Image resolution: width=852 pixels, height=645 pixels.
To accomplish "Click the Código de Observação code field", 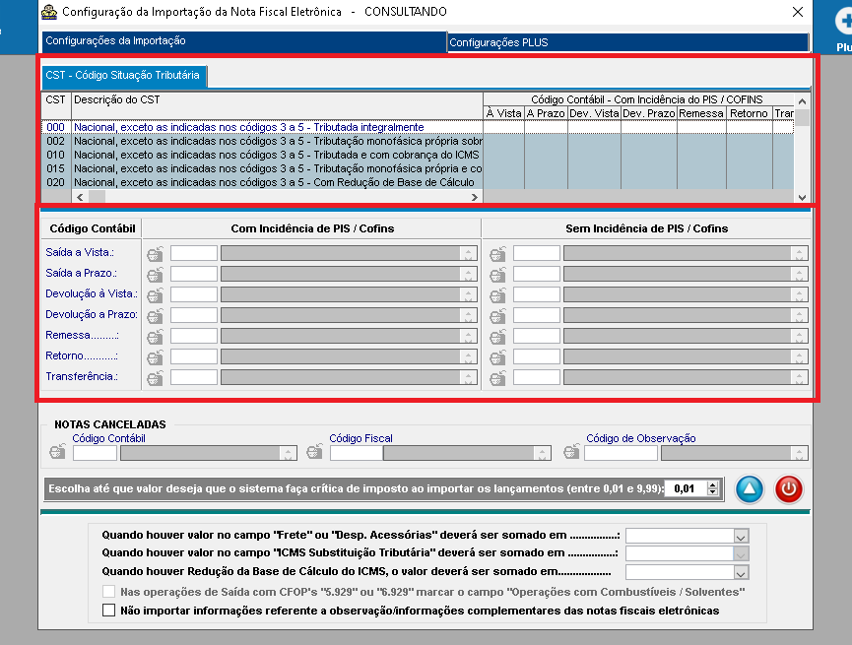I will coord(622,453).
